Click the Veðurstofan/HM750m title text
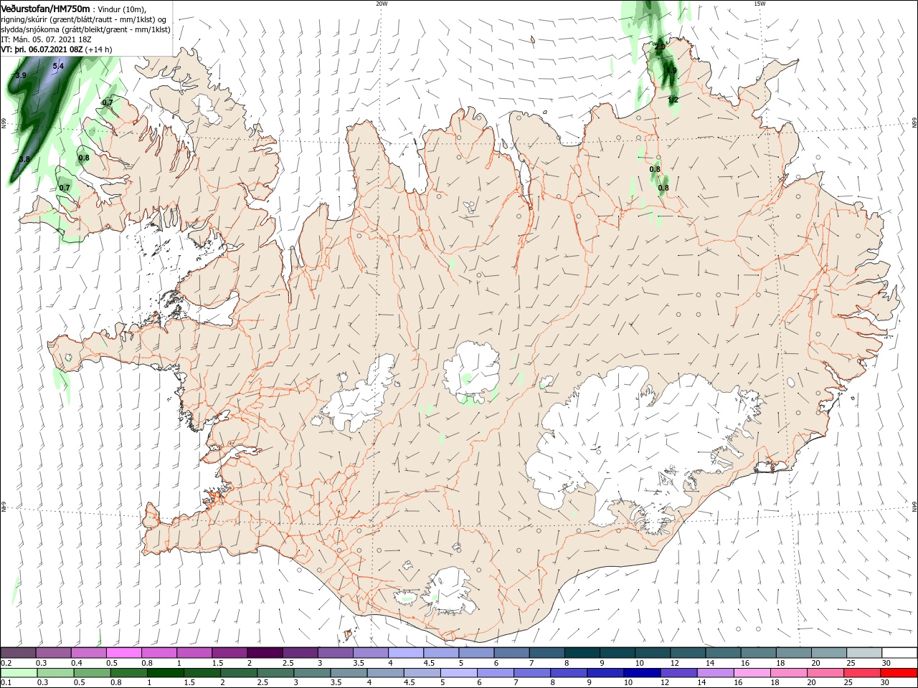Image resolution: width=918 pixels, height=688 pixels. pos(45,9)
